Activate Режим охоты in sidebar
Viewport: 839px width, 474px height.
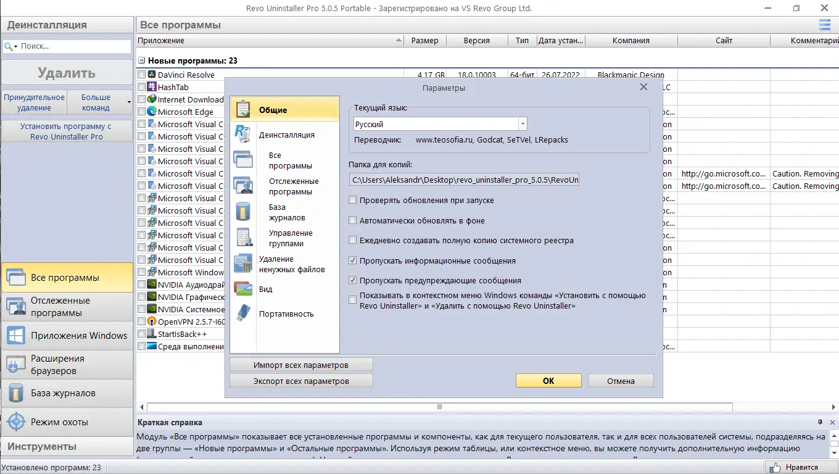[x=67, y=422]
